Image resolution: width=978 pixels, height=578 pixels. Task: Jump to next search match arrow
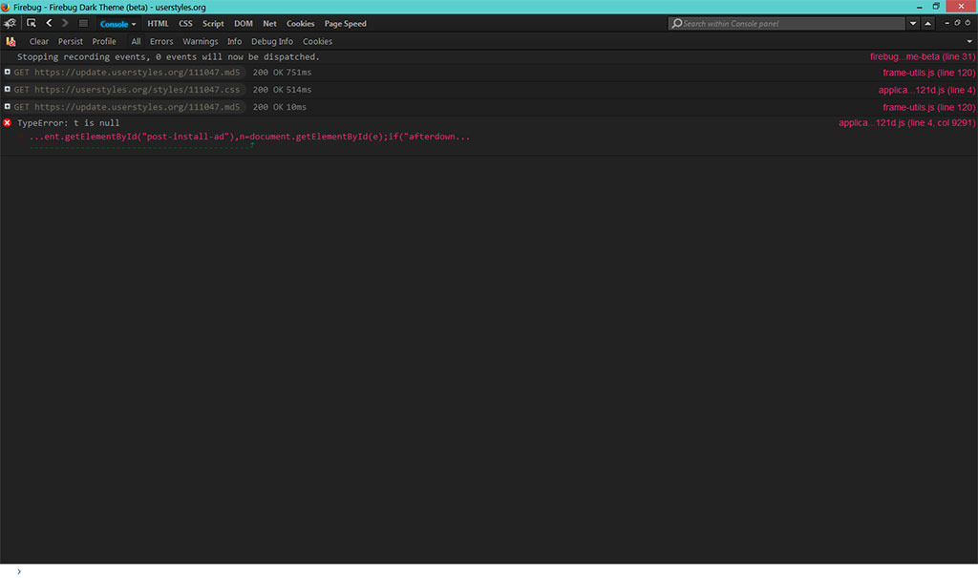tap(913, 24)
